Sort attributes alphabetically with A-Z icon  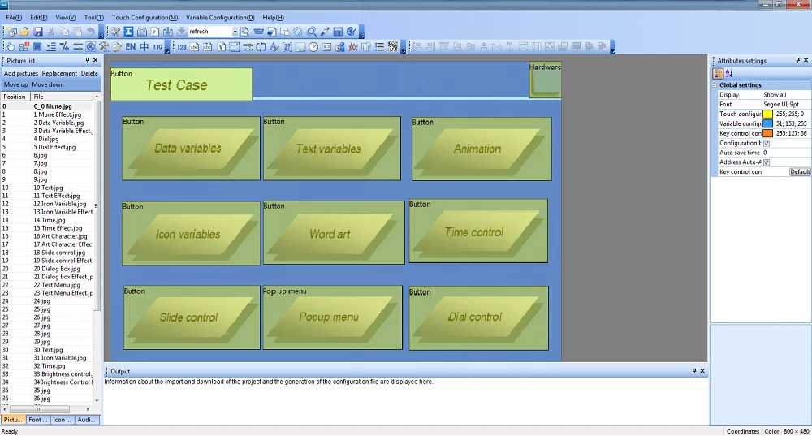click(728, 74)
